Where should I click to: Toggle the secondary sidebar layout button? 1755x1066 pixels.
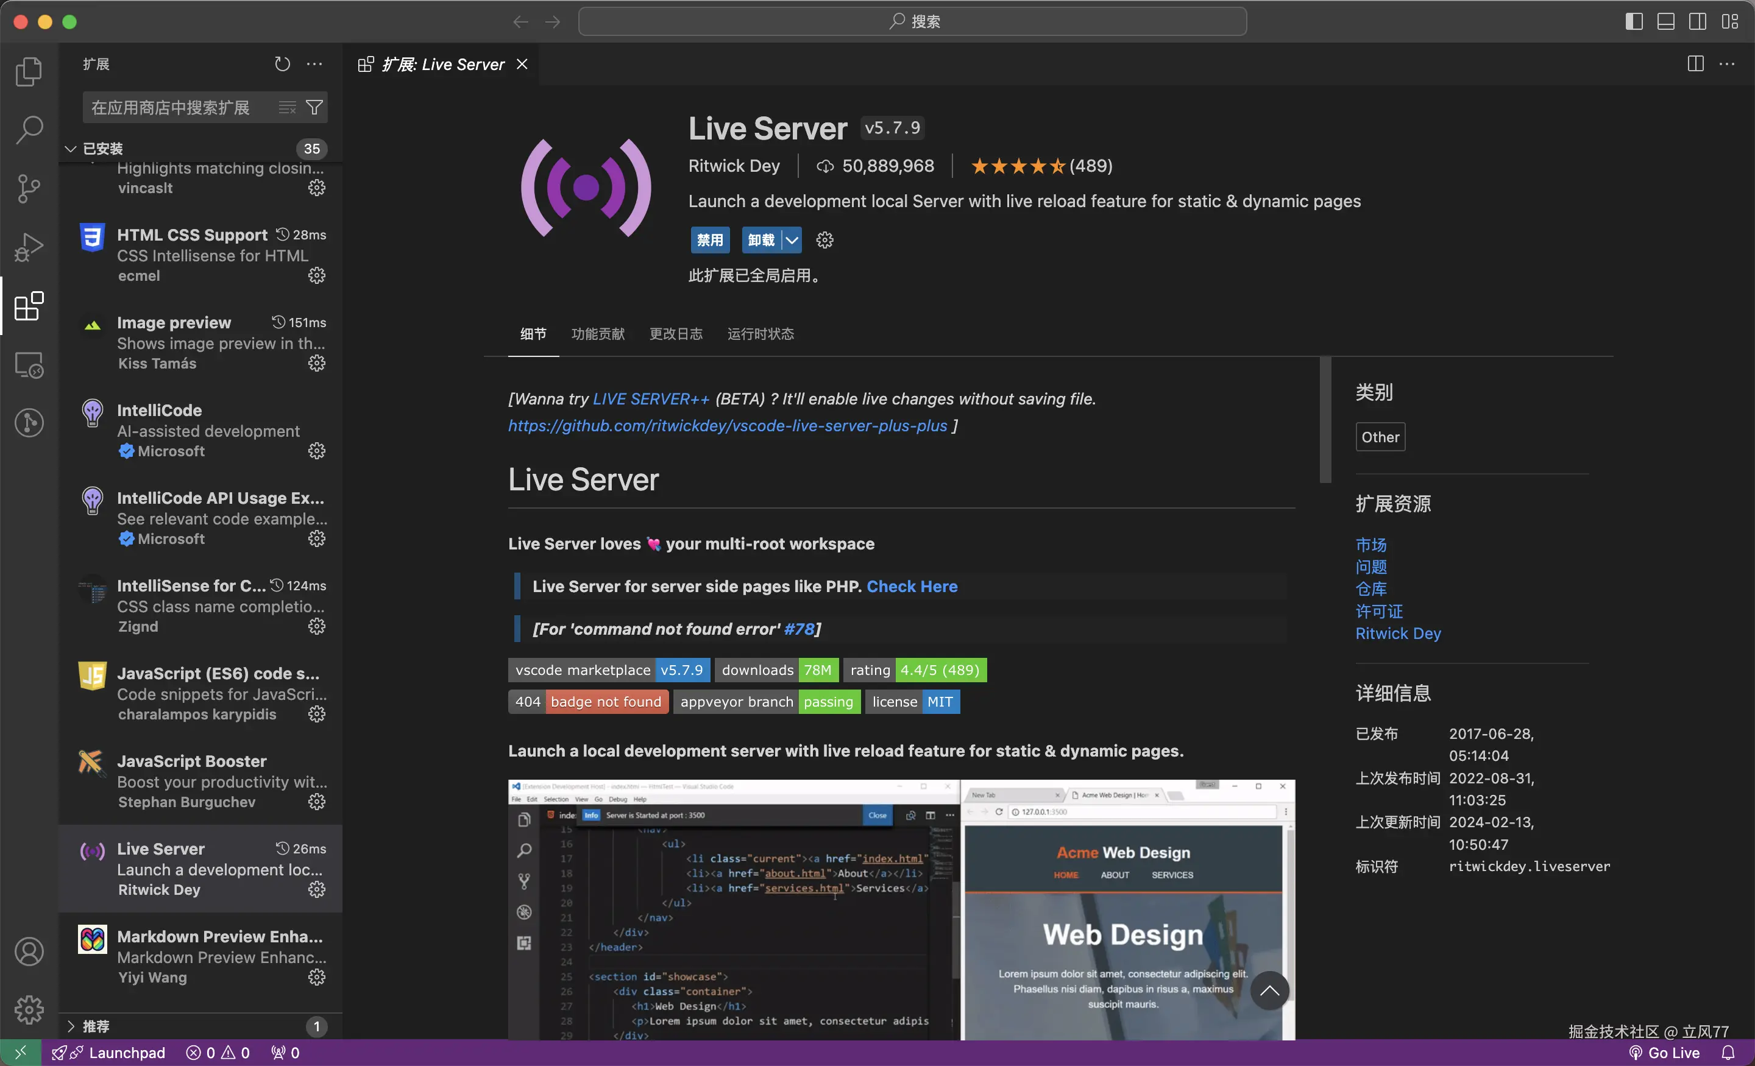[x=1697, y=21]
